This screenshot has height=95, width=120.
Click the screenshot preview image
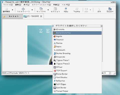point(40,45)
